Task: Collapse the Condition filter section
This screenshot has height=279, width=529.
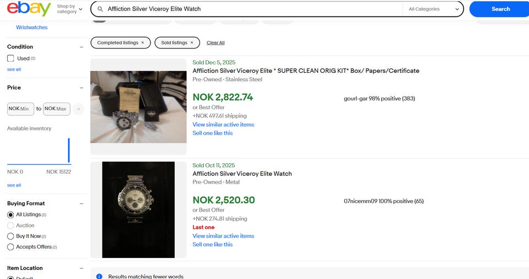Action: (82, 47)
